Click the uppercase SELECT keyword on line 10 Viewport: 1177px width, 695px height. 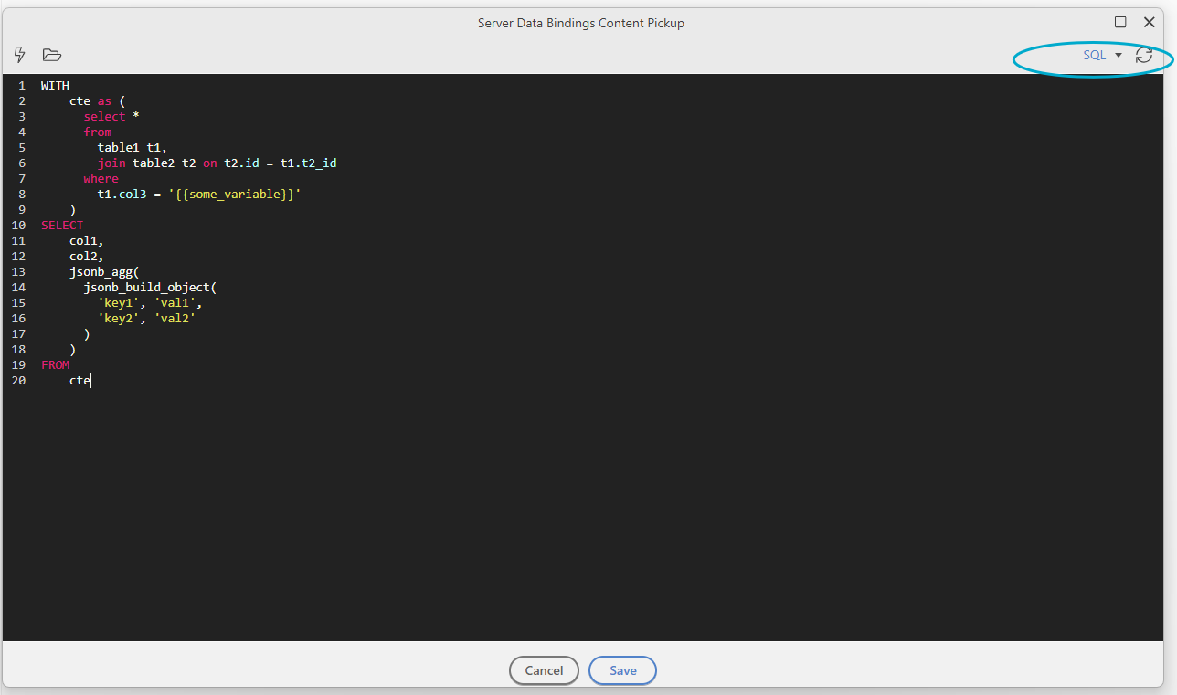[62, 226]
